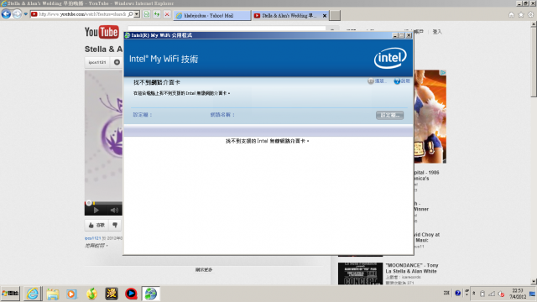The height and width of the screenshot is (302, 537).
Task: Click the power battery tray icon
Action: [x=482, y=294]
